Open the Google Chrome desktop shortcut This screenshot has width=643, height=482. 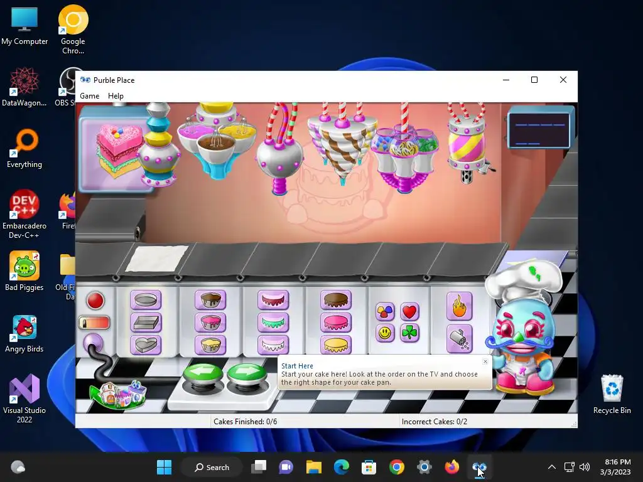pyautogui.click(x=73, y=30)
